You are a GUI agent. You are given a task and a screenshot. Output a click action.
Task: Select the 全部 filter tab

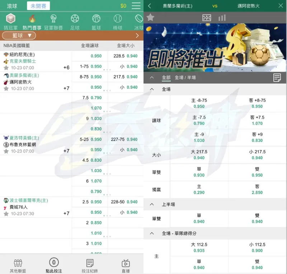click(166, 77)
